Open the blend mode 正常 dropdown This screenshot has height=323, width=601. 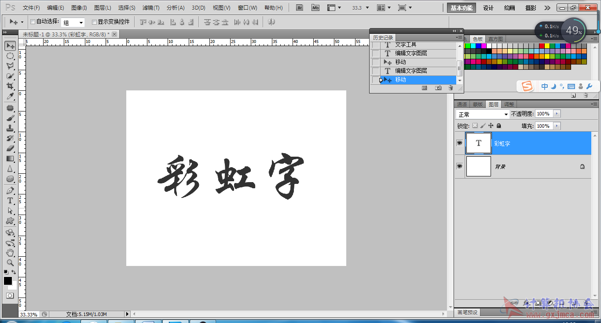(x=483, y=114)
